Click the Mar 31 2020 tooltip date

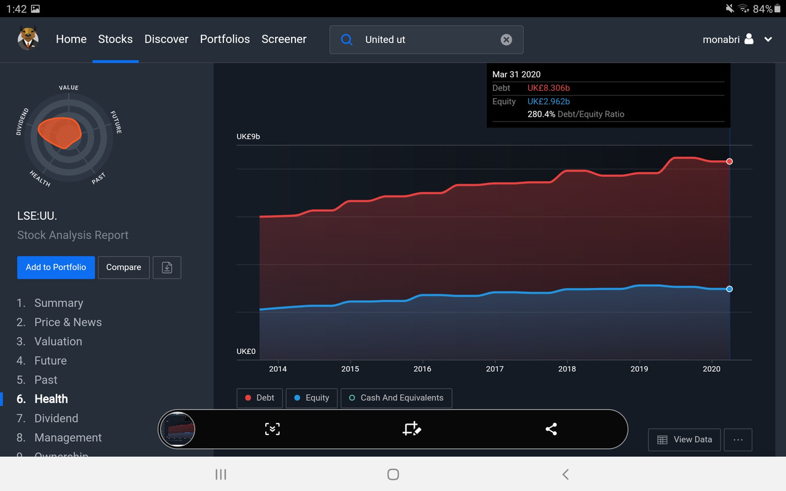(516, 74)
